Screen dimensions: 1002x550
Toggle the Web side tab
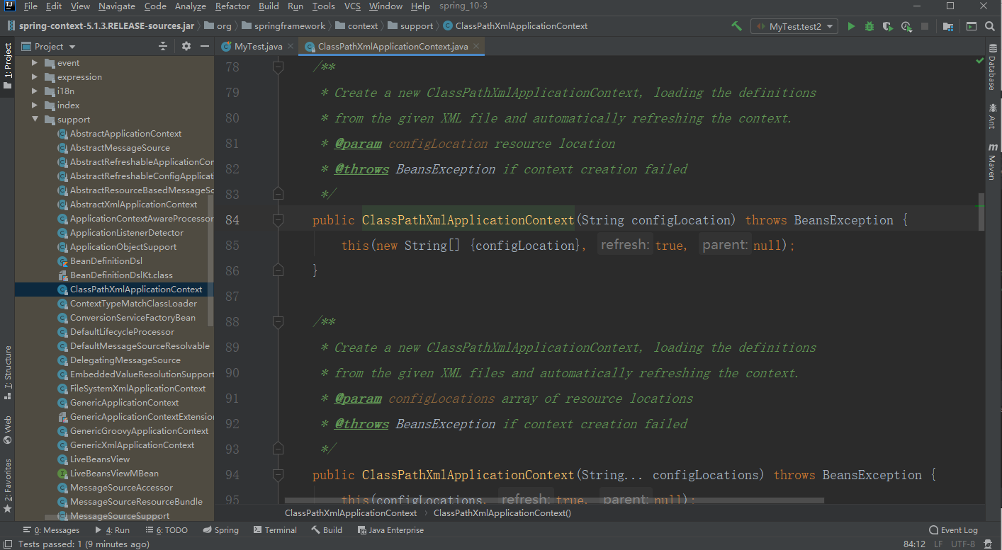7,430
